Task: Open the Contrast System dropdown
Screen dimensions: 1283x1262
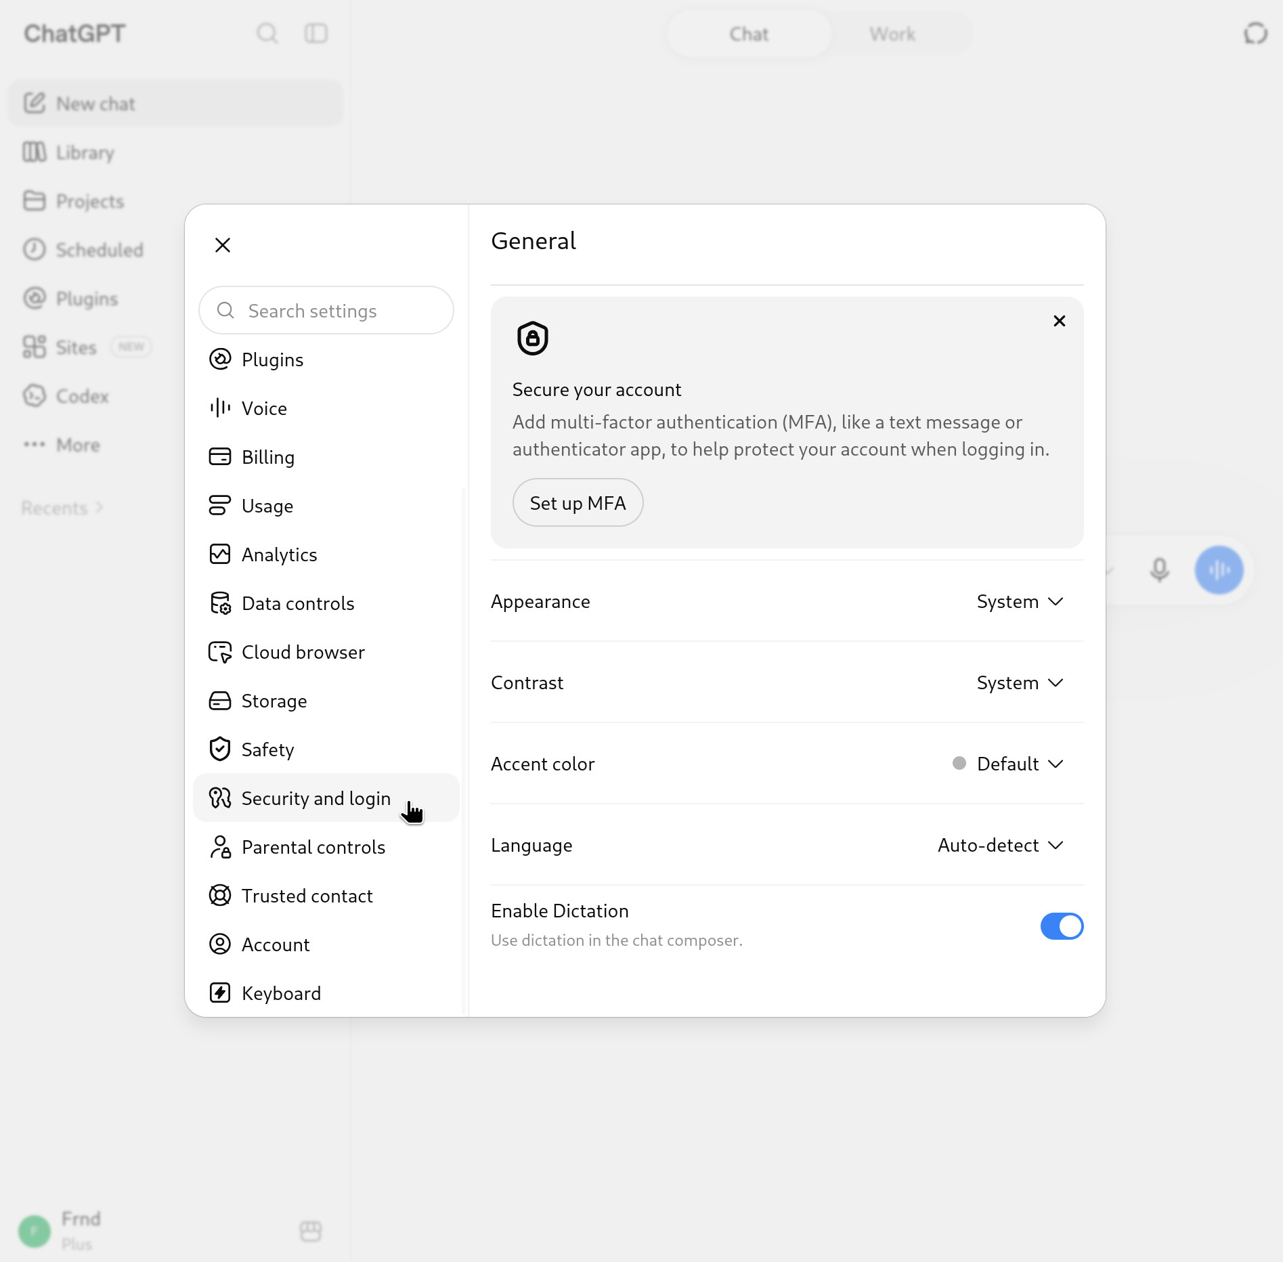Action: pyautogui.click(x=1020, y=683)
